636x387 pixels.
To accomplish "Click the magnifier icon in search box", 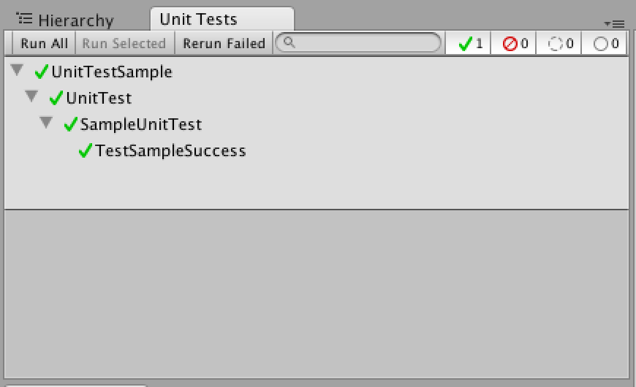I will 289,42.
